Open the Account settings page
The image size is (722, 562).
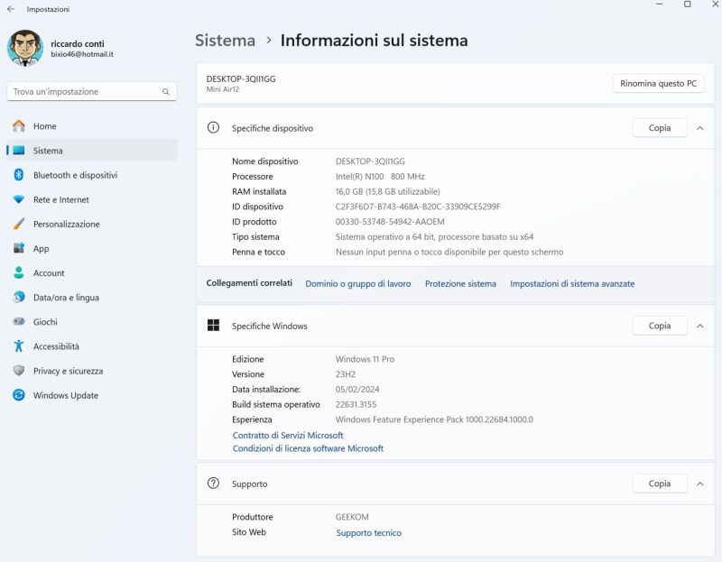coord(49,273)
